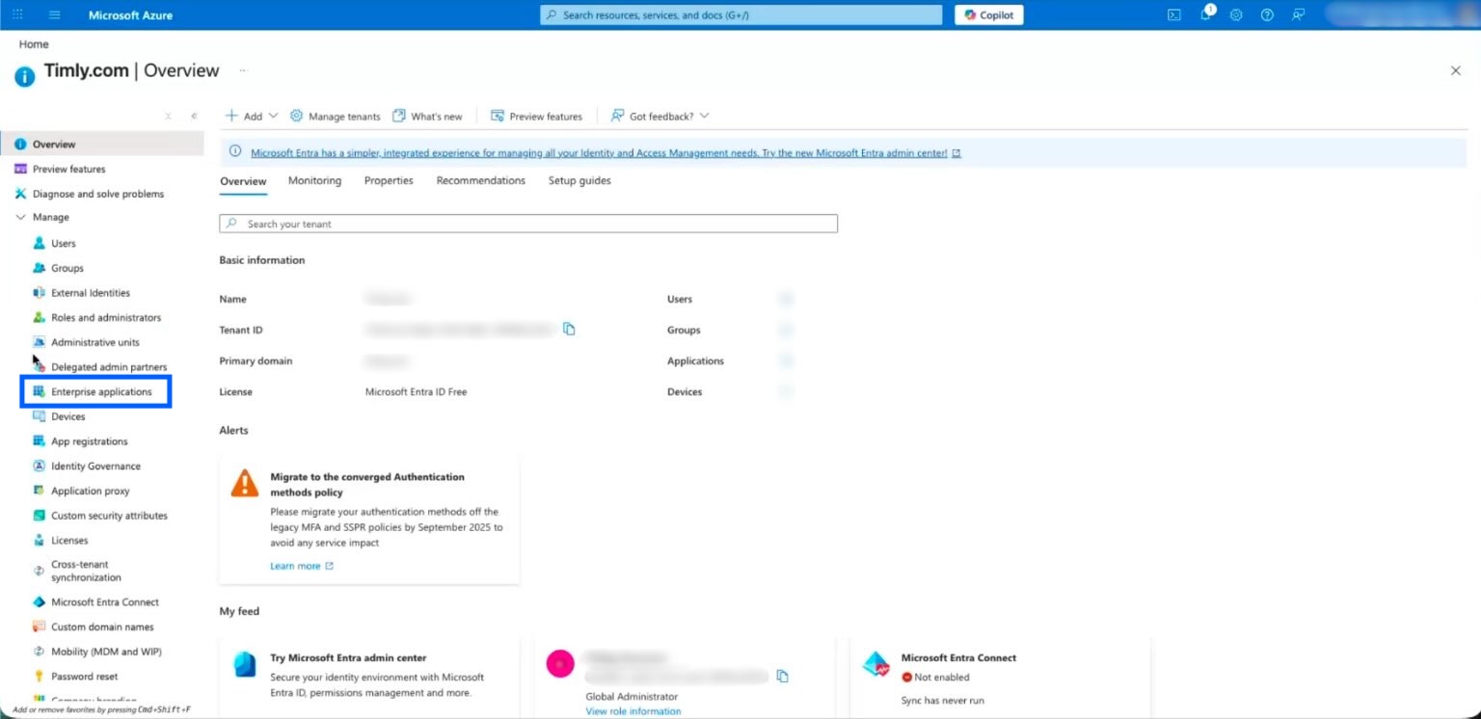Open the ellipsis menu beside Overview title
Screen dimensions: 1481x719
(243, 70)
